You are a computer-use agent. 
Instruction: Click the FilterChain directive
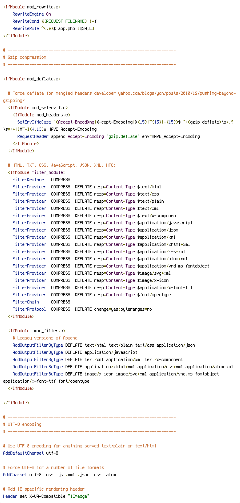[26, 302]
